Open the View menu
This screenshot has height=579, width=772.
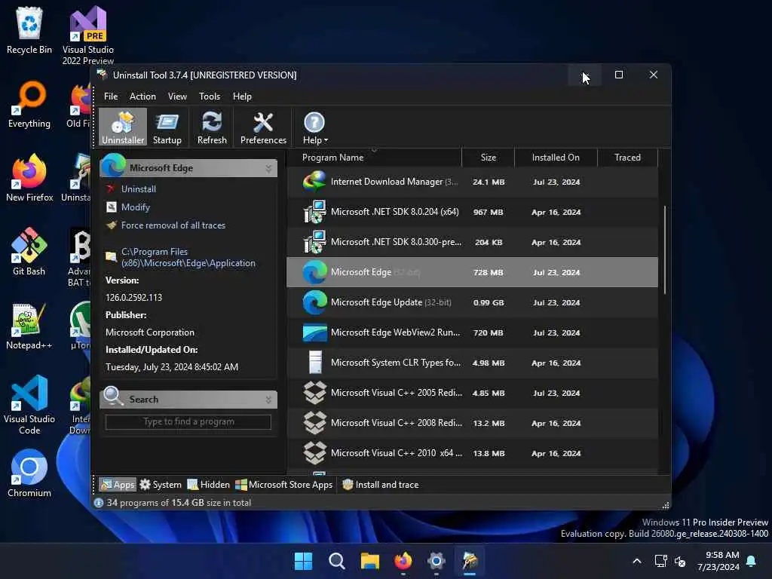(177, 96)
